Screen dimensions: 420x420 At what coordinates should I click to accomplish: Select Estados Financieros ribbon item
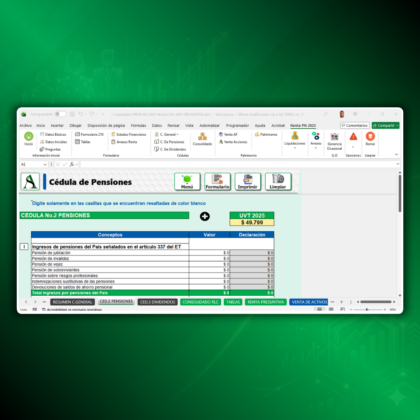click(x=129, y=135)
